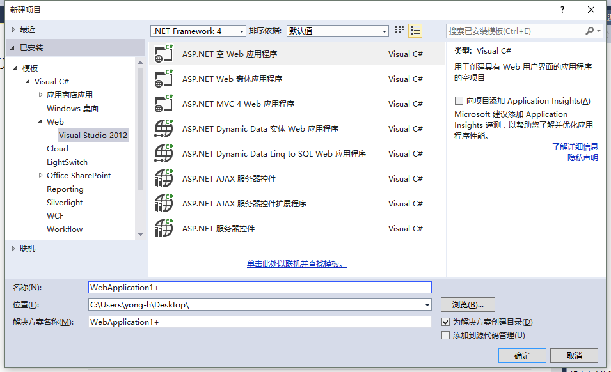The width and height of the screenshot is (611, 372).
Task: Open the .NET Framework 4 dropdown
Action: point(198,31)
